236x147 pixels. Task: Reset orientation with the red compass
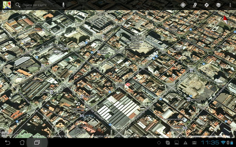click(226, 20)
